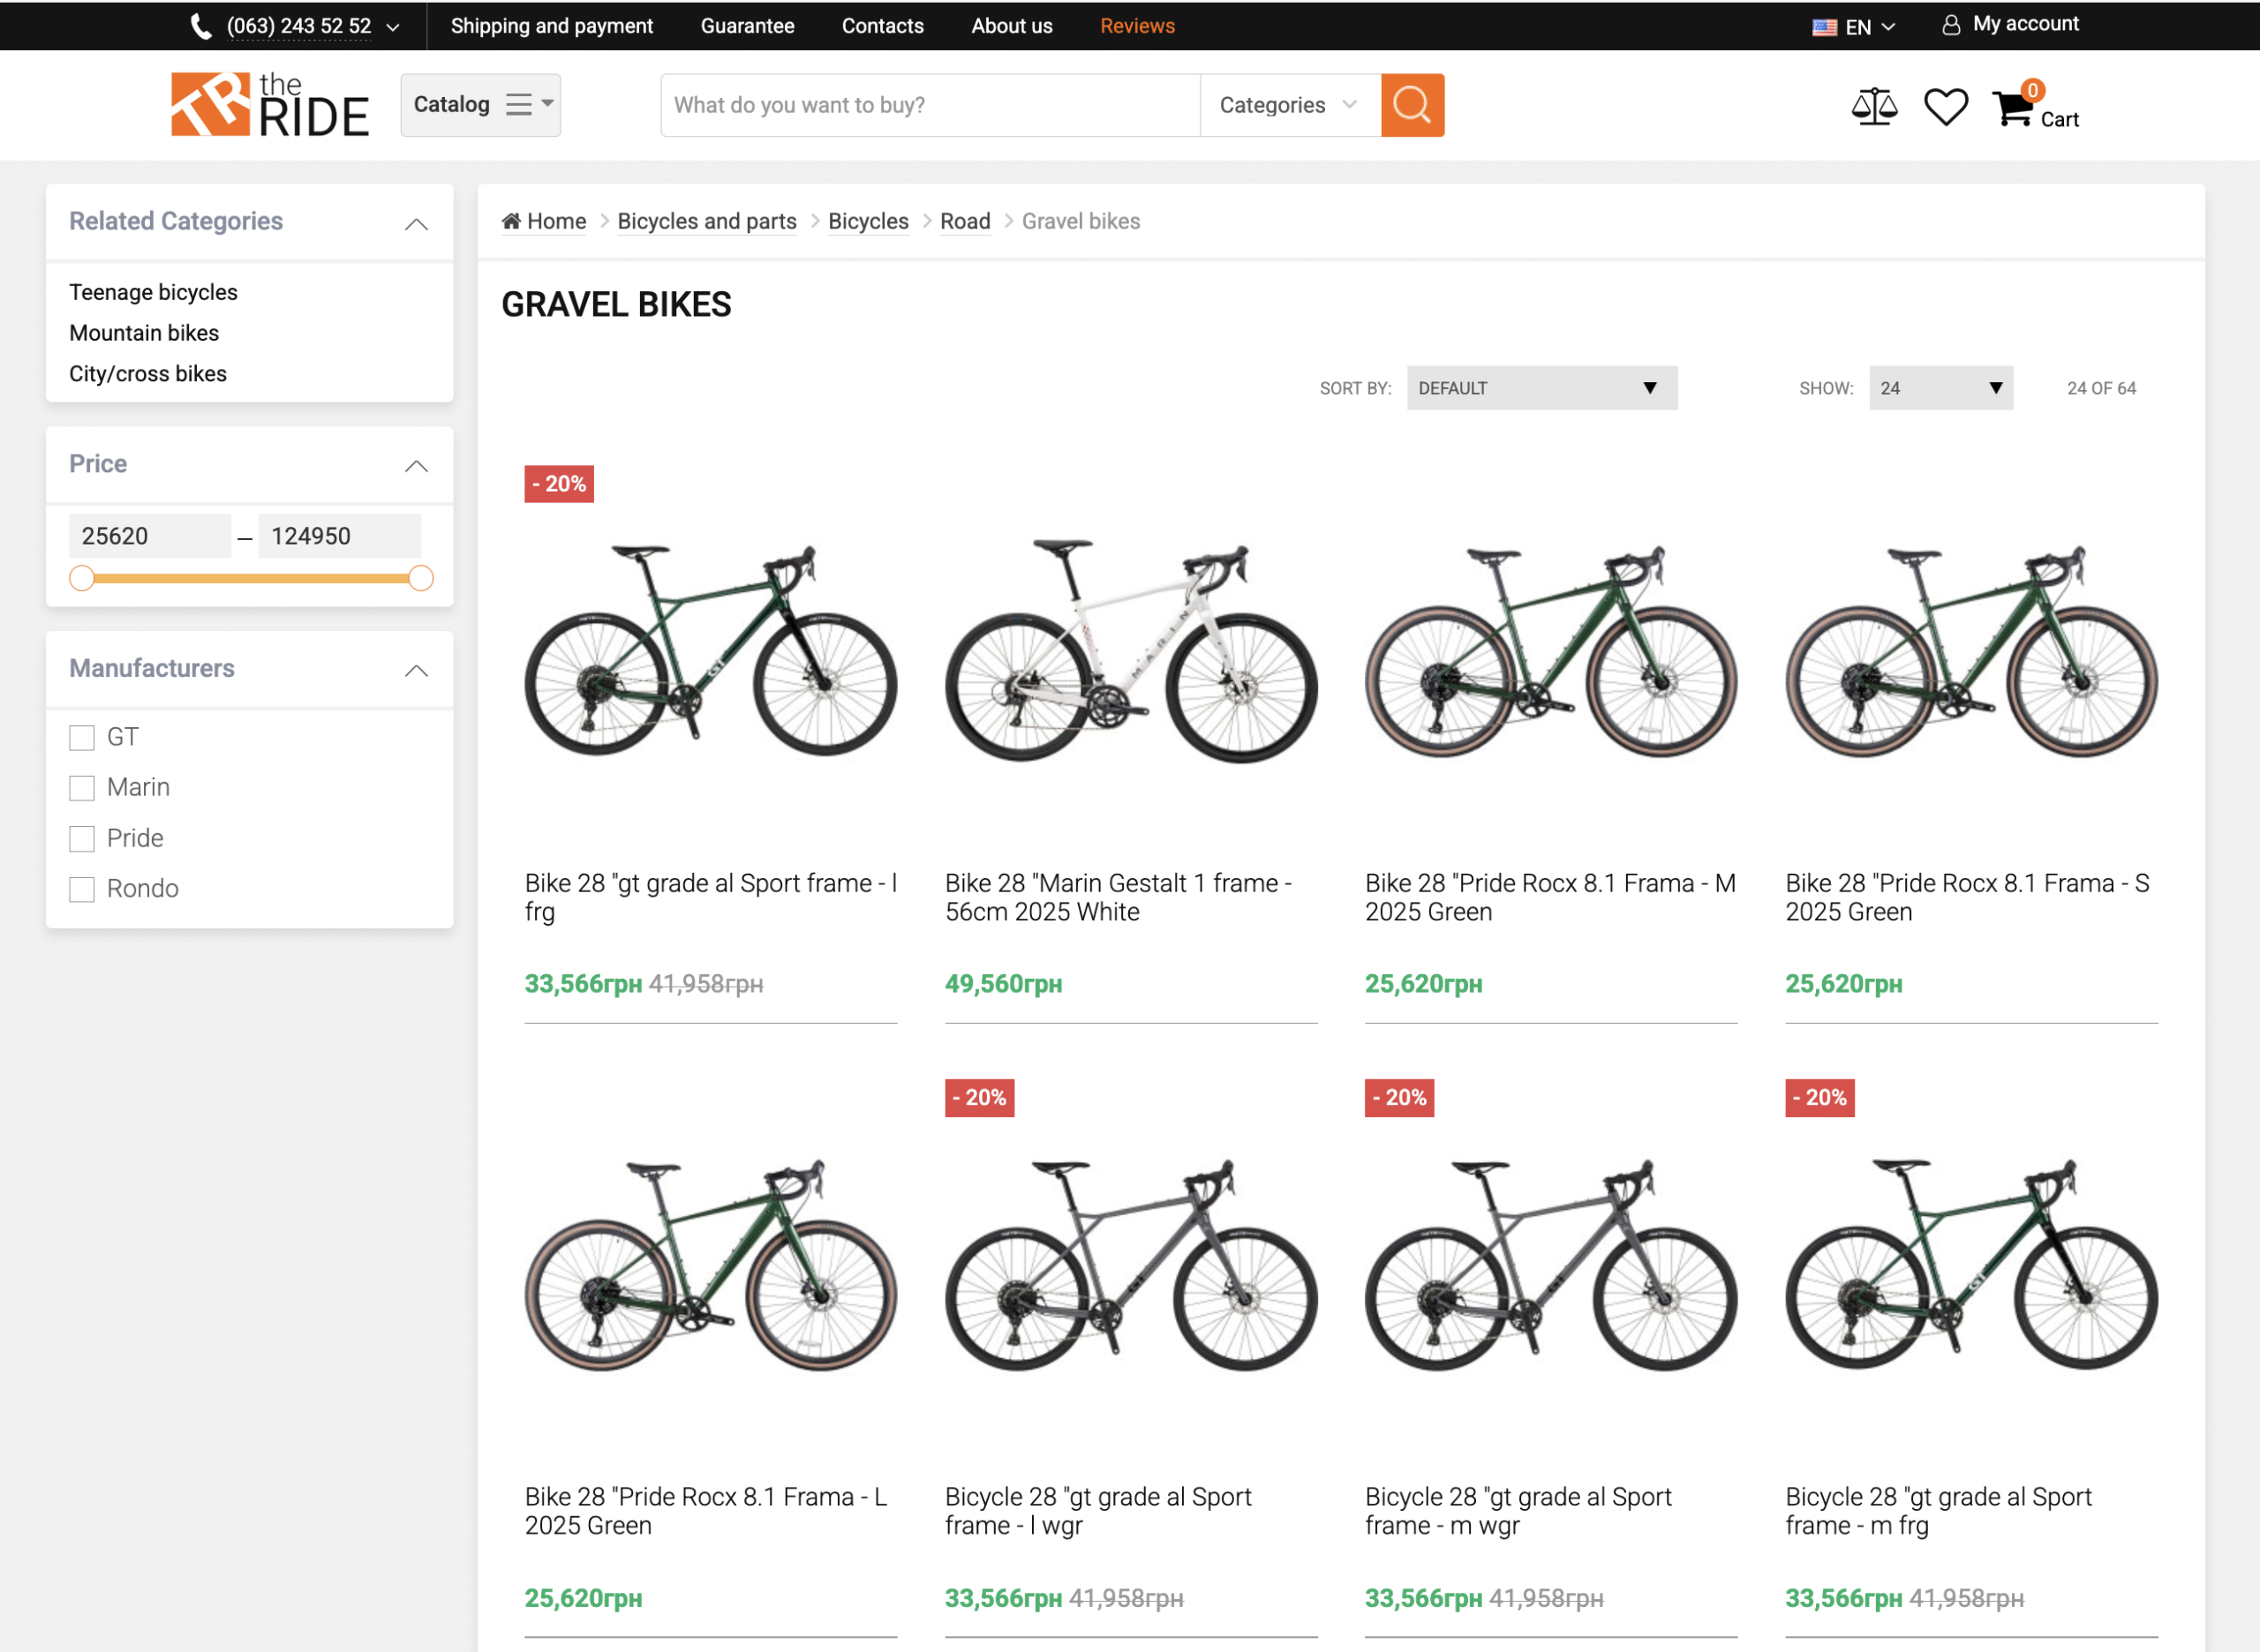The height and width of the screenshot is (1652, 2260).
Task: Open gt grade al Sport l frg image
Action: 711,650
